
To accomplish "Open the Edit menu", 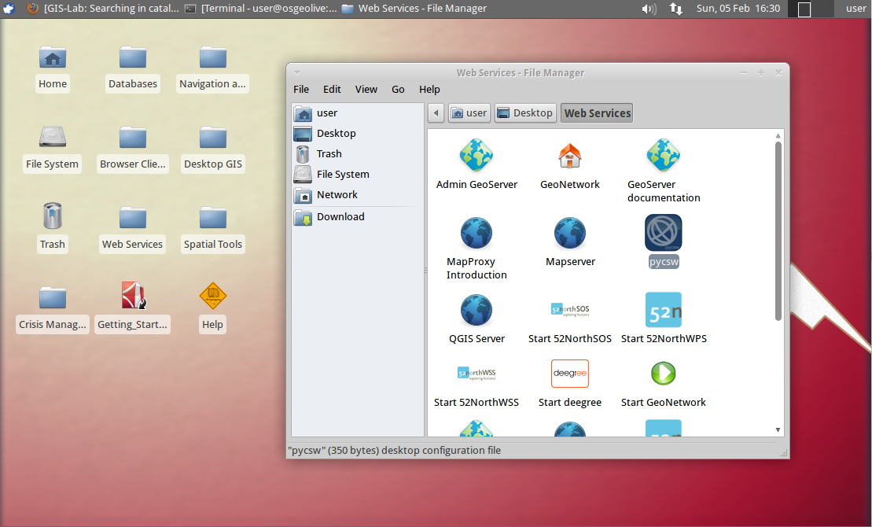I will tap(332, 89).
